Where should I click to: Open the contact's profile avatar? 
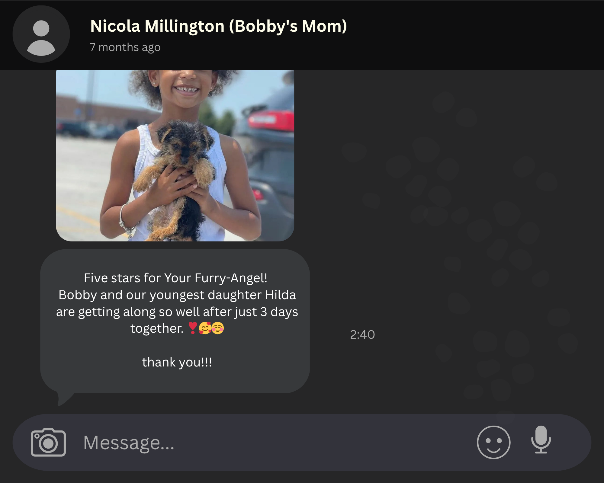coord(41,34)
